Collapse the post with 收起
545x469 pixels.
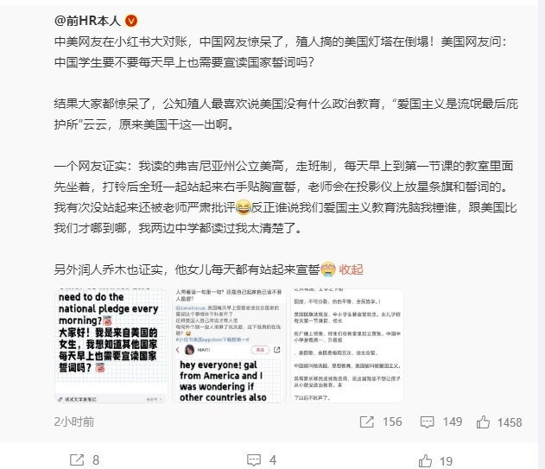pyautogui.click(x=351, y=269)
